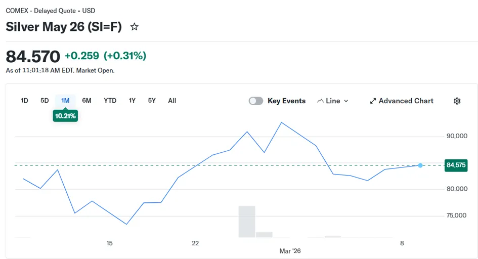Viewport: 478px width, 259px height.
Task: Select the All time range
Action: 172,101
